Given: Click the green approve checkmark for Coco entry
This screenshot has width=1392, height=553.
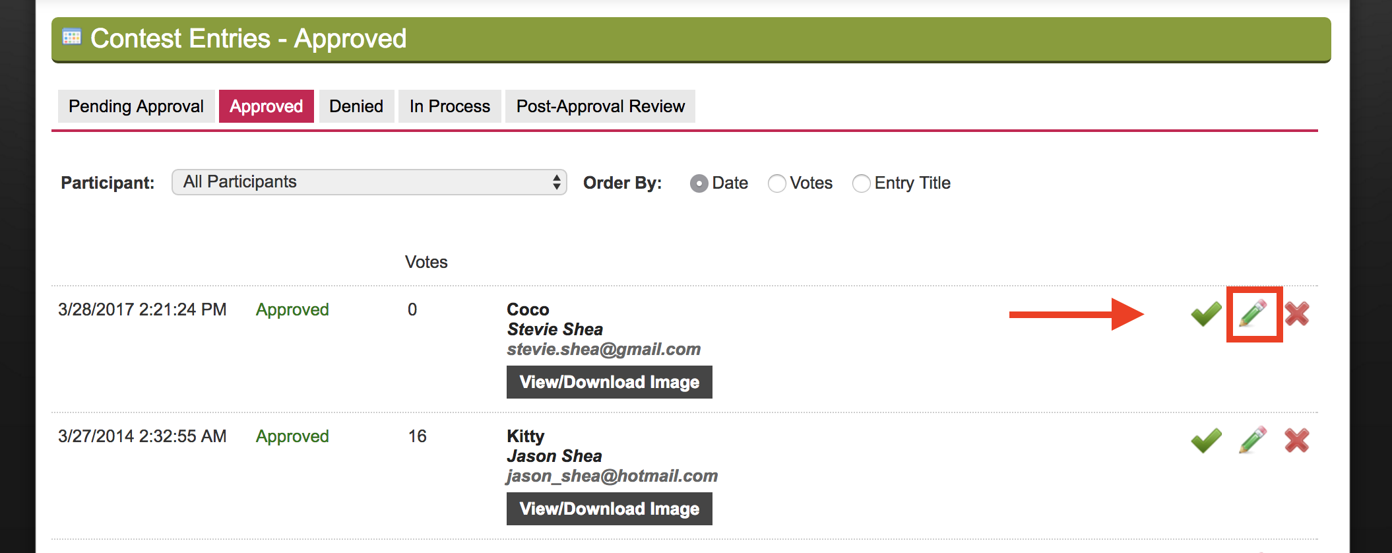Looking at the screenshot, I should (1207, 313).
